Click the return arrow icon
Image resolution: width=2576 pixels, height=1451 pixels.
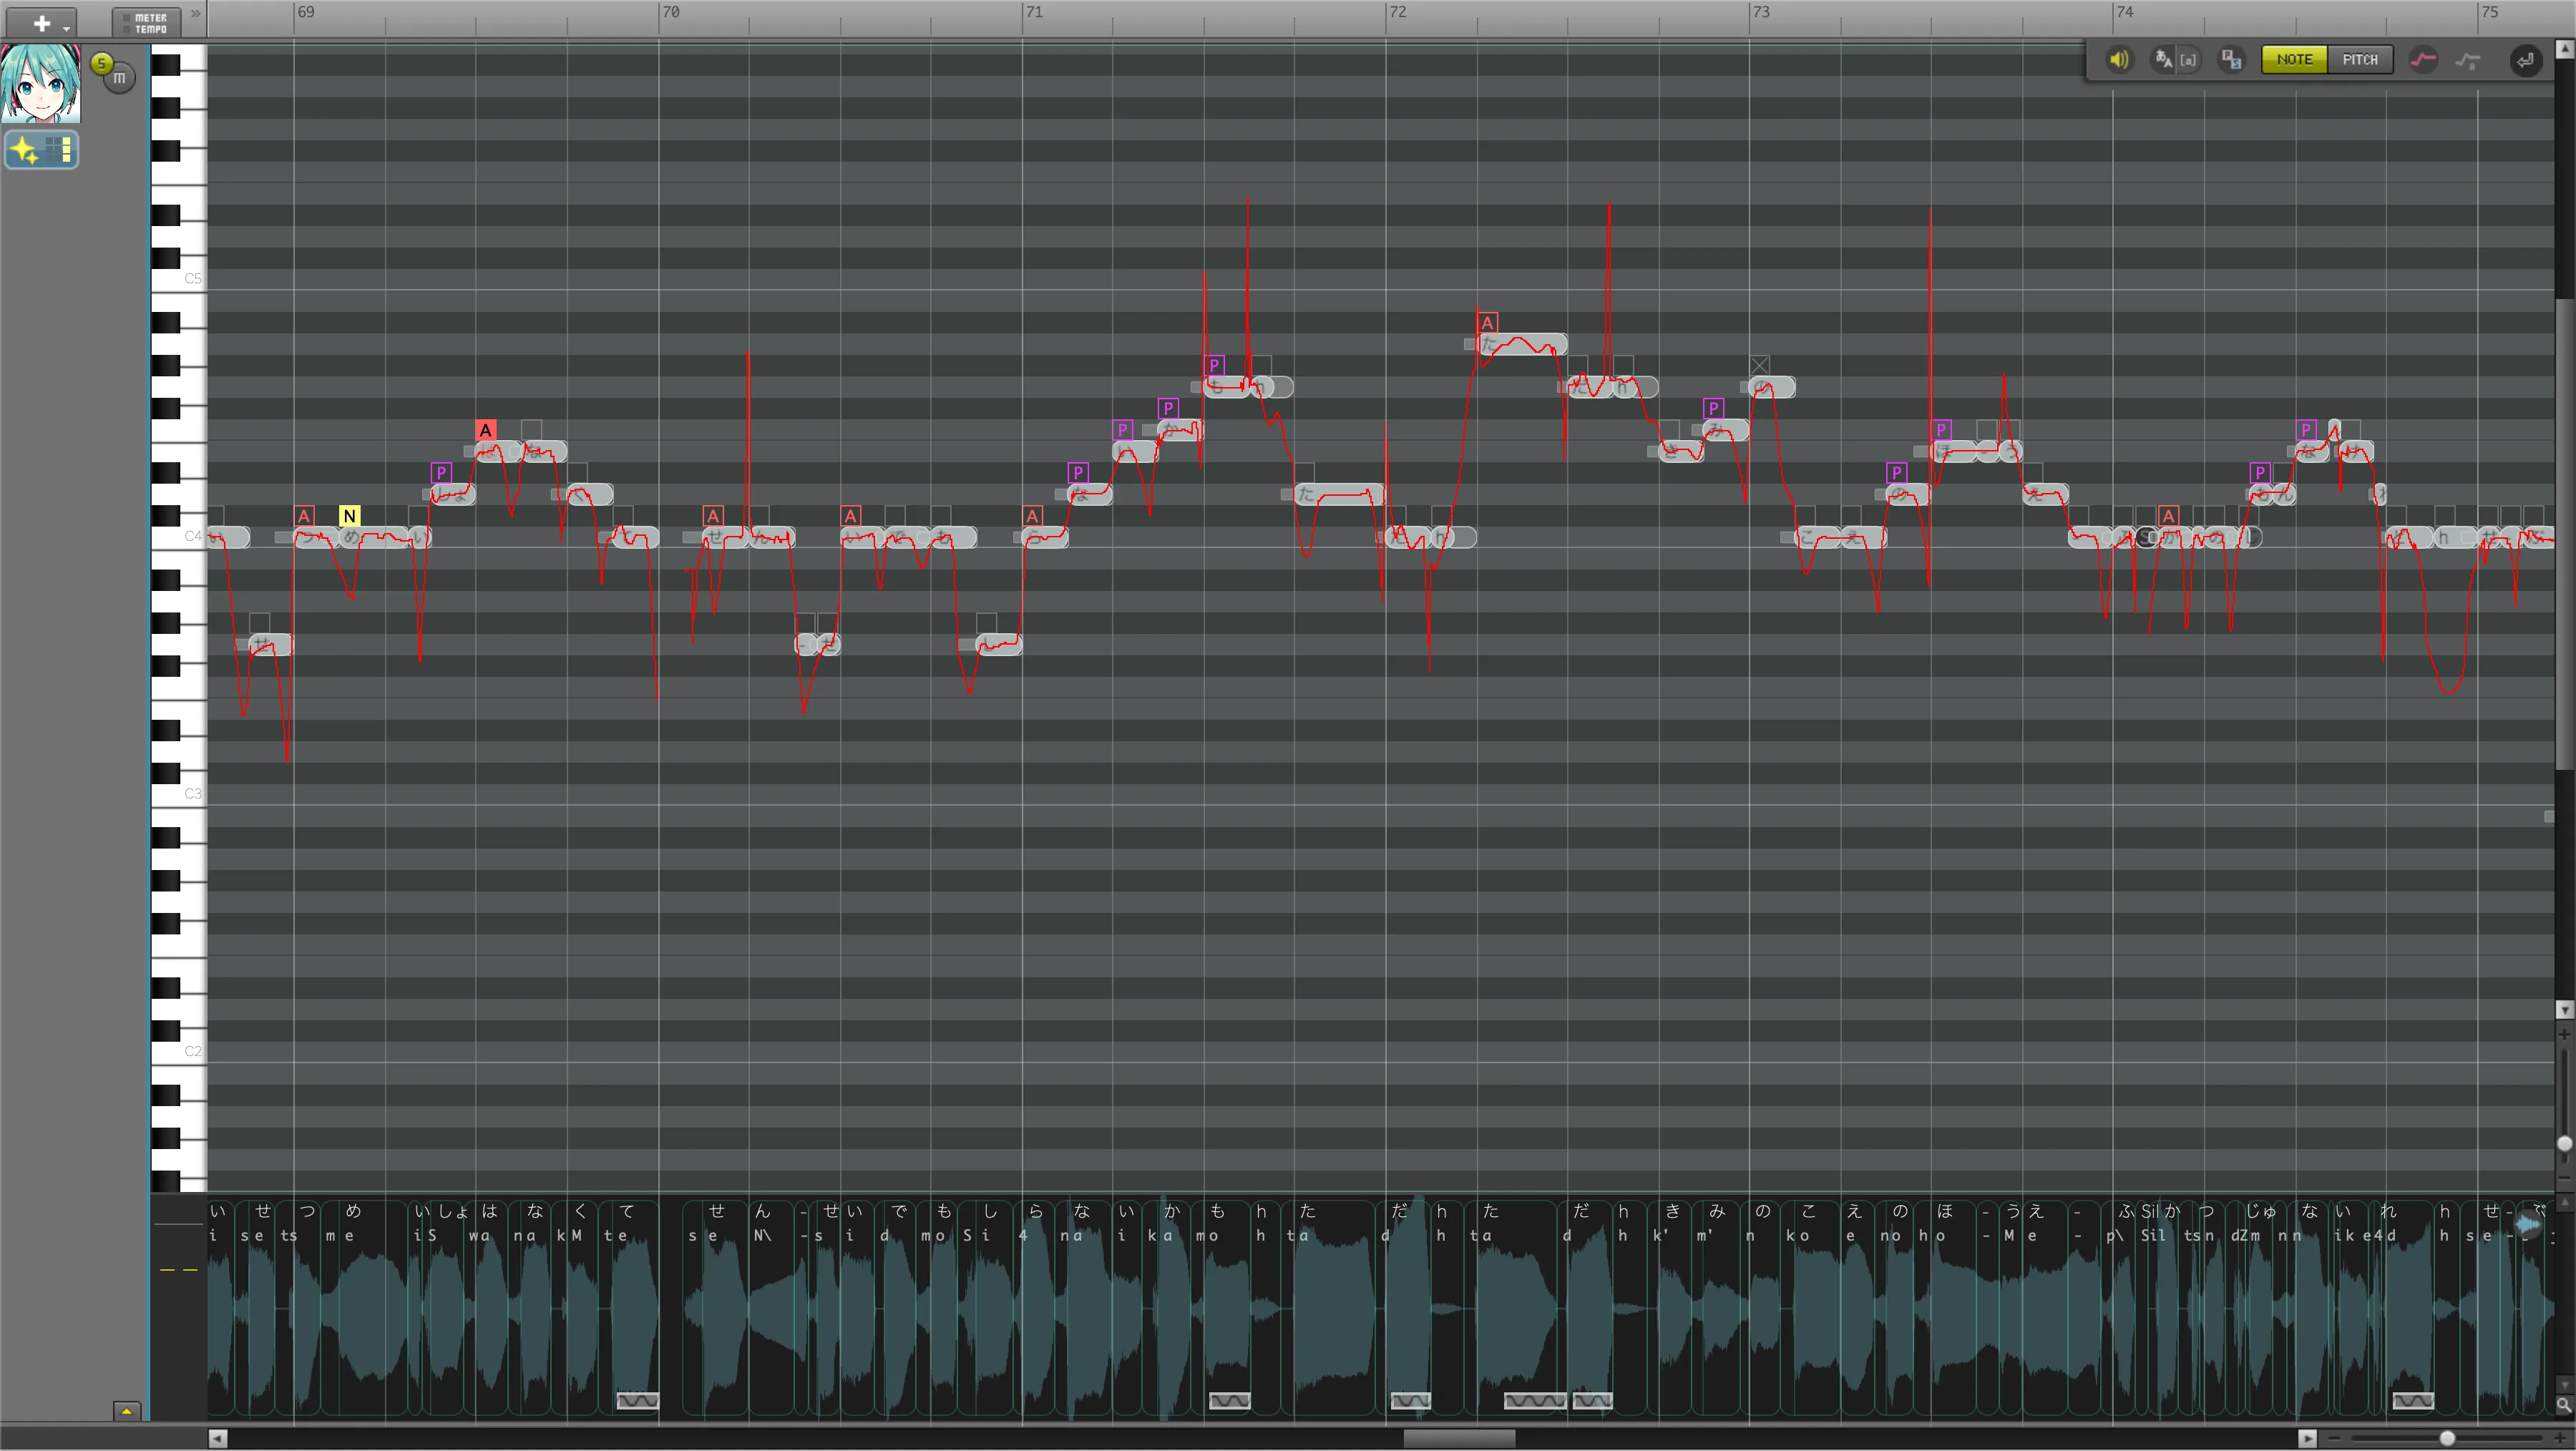2526,60
